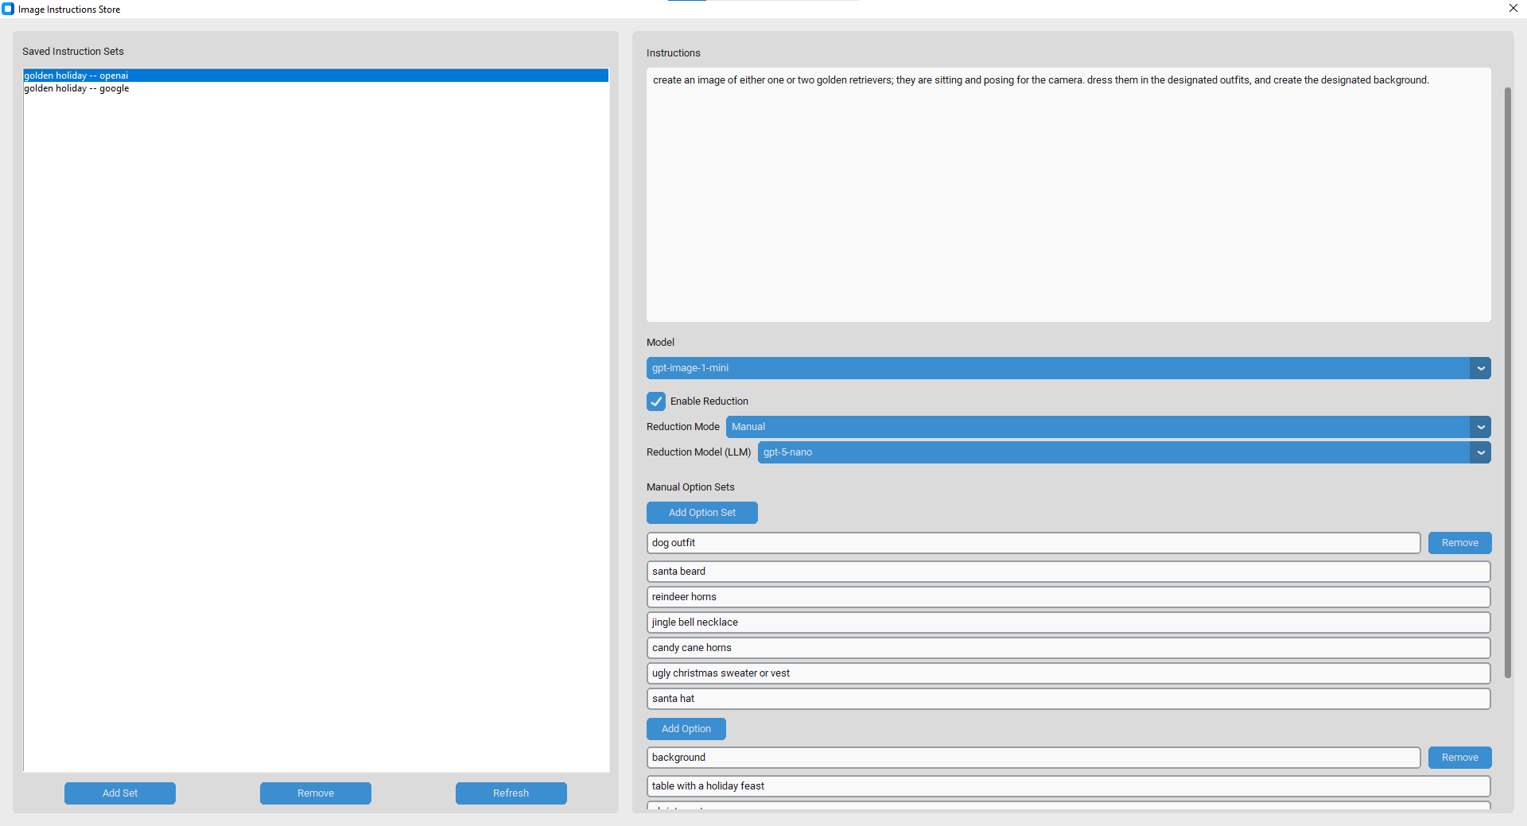Viewport: 1527px width, 826px height.
Task: Click the 'reindeer horns' option field
Action: [1068, 597]
